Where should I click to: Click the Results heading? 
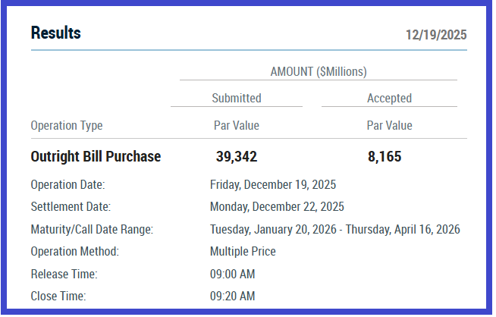55,33
